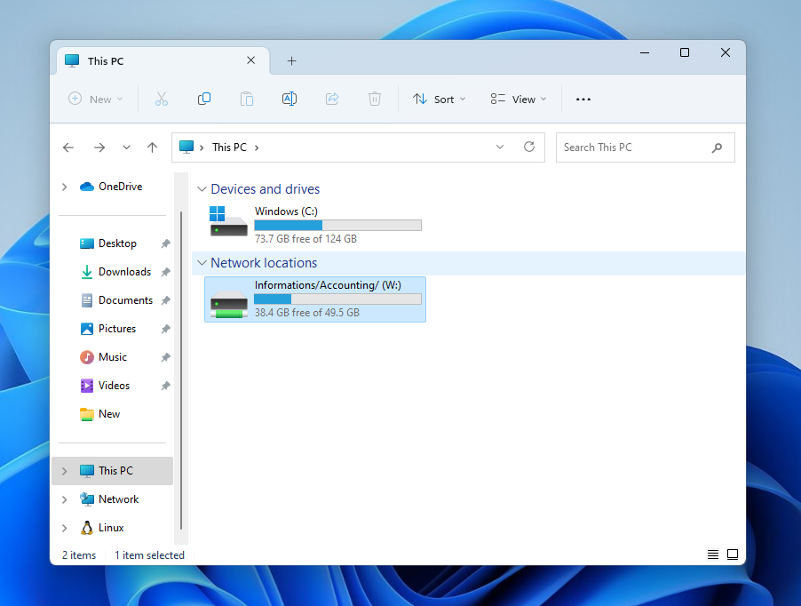Viewport: 801px width, 606px height.
Task: Open the View options dropdown
Action: (519, 100)
